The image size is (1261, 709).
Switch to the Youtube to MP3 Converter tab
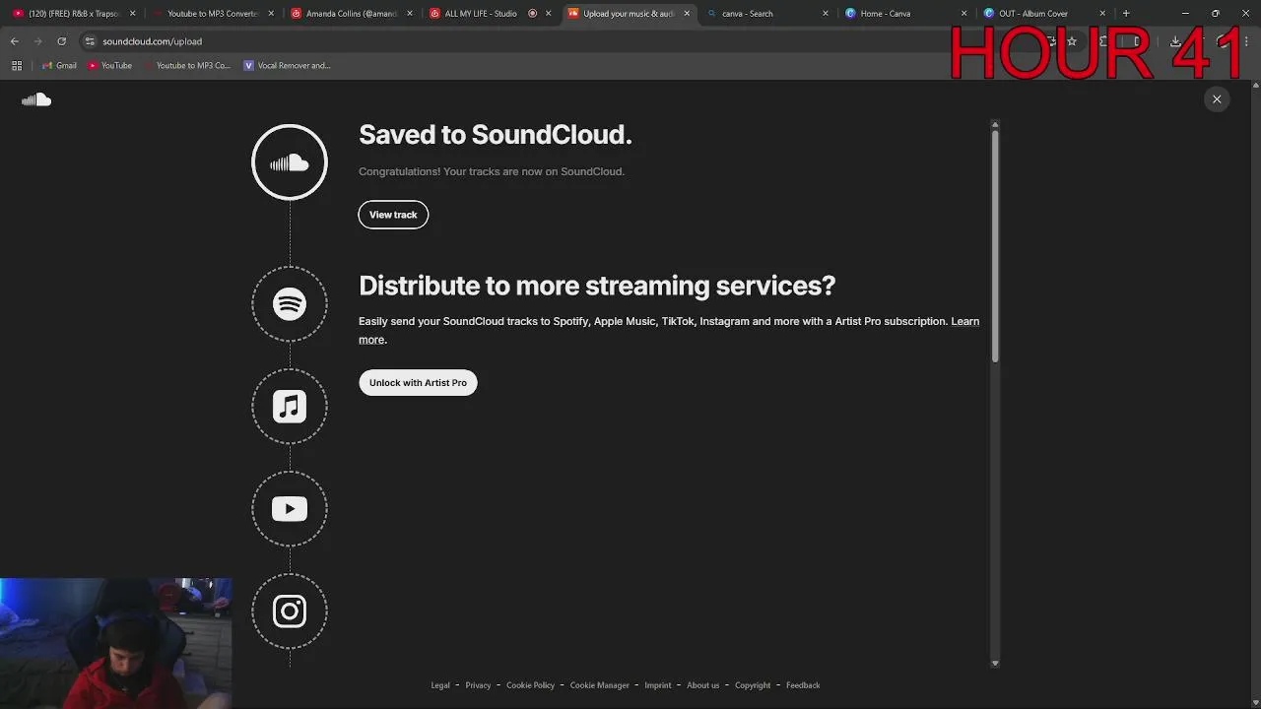pos(211,14)
